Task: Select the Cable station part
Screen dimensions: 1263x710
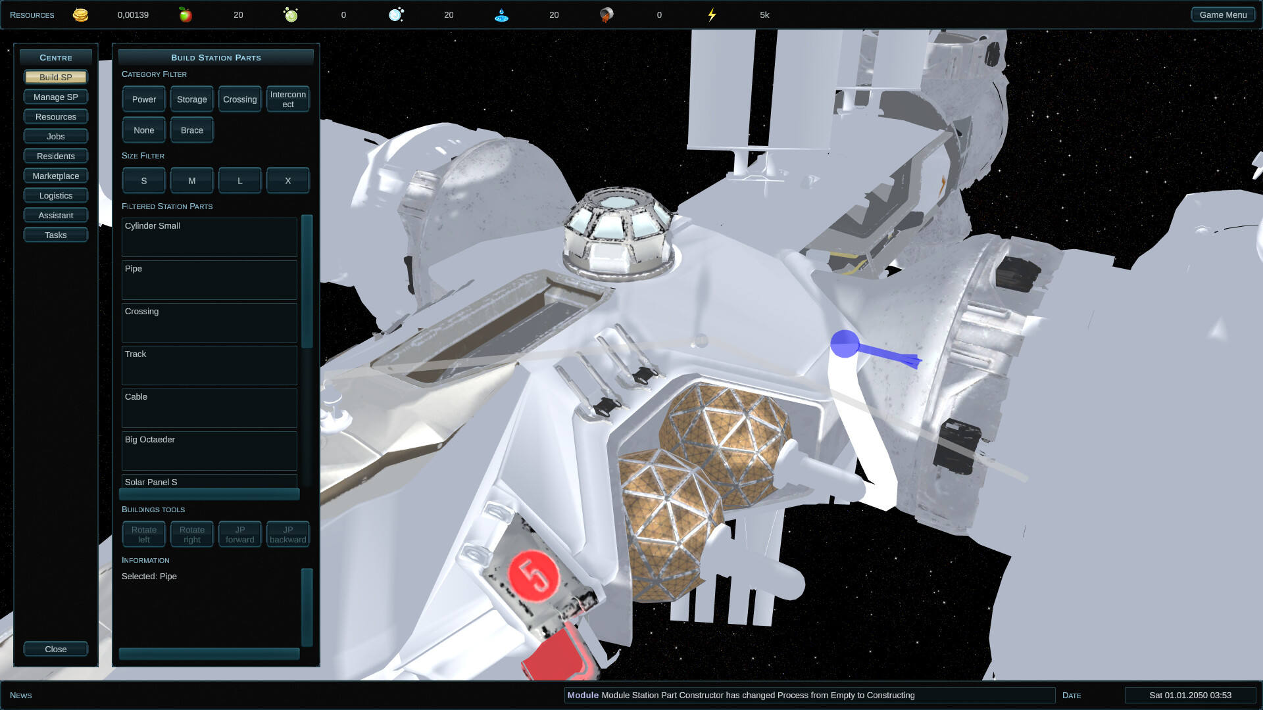Action: pyautogui.click(x=209, y=408)
